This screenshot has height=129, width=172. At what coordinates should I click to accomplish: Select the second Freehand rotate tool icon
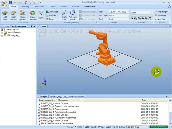pos(135,18)
